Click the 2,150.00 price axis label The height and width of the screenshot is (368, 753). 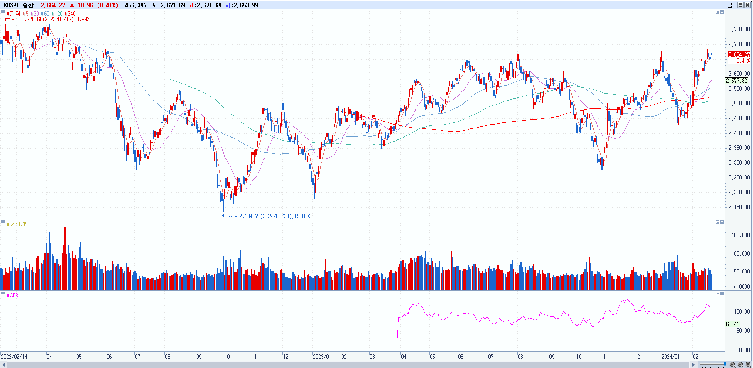pos(739,207)
